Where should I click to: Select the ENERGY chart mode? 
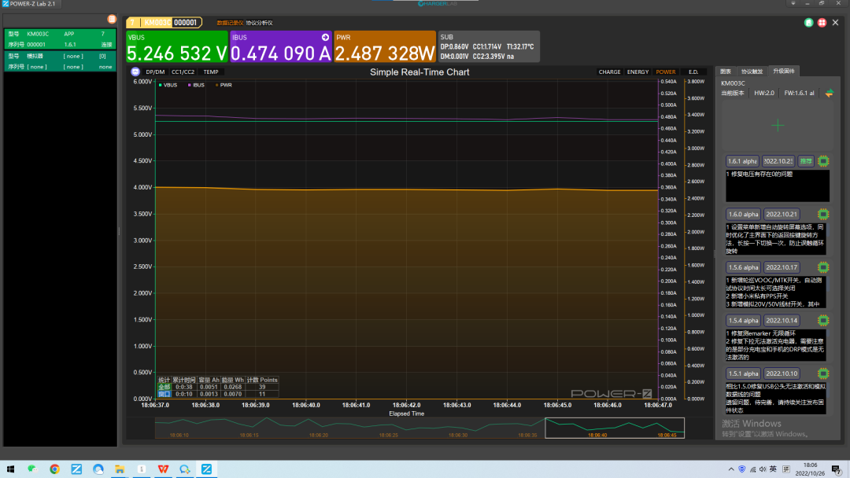click(637, 72)
